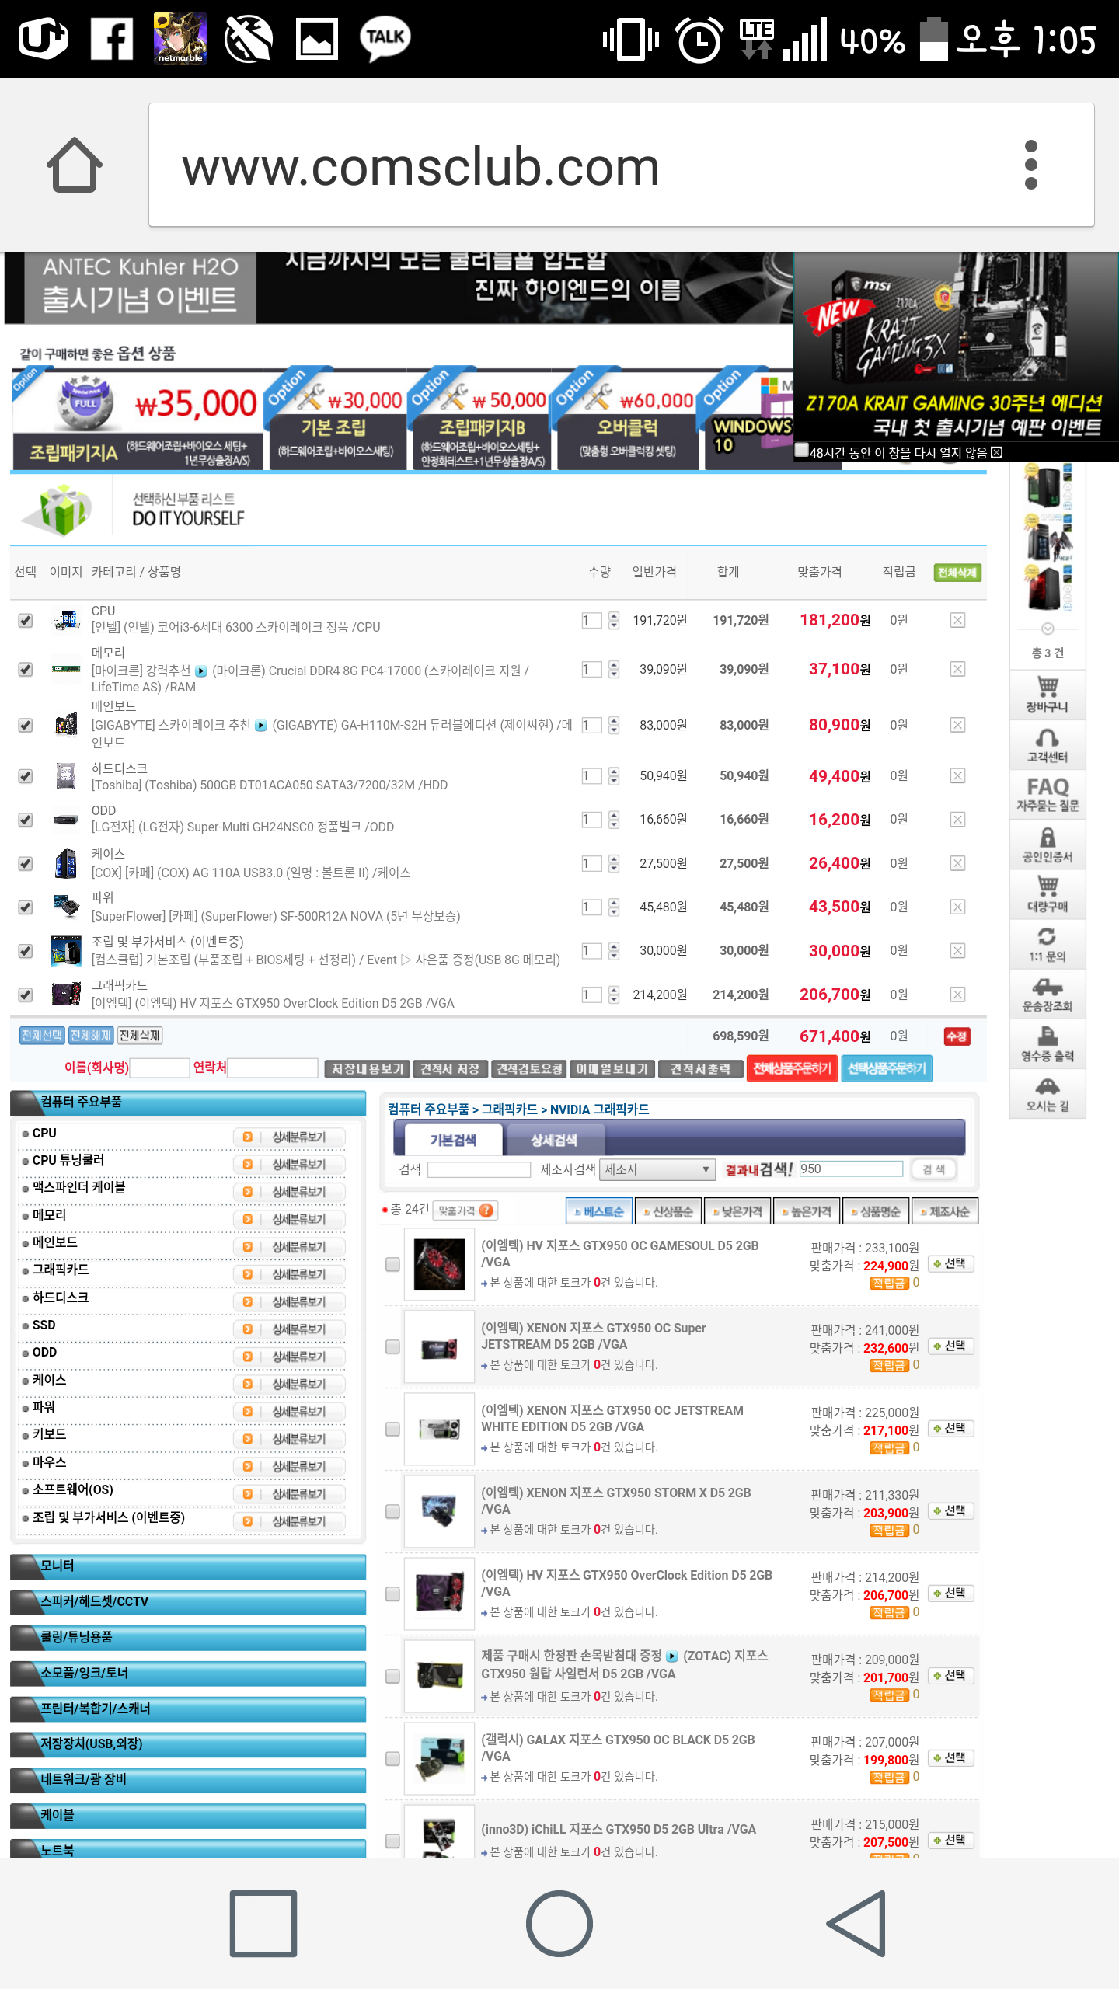Click the red 전체상품주문하기 order button
1119x1989 pixels.
792,1068
